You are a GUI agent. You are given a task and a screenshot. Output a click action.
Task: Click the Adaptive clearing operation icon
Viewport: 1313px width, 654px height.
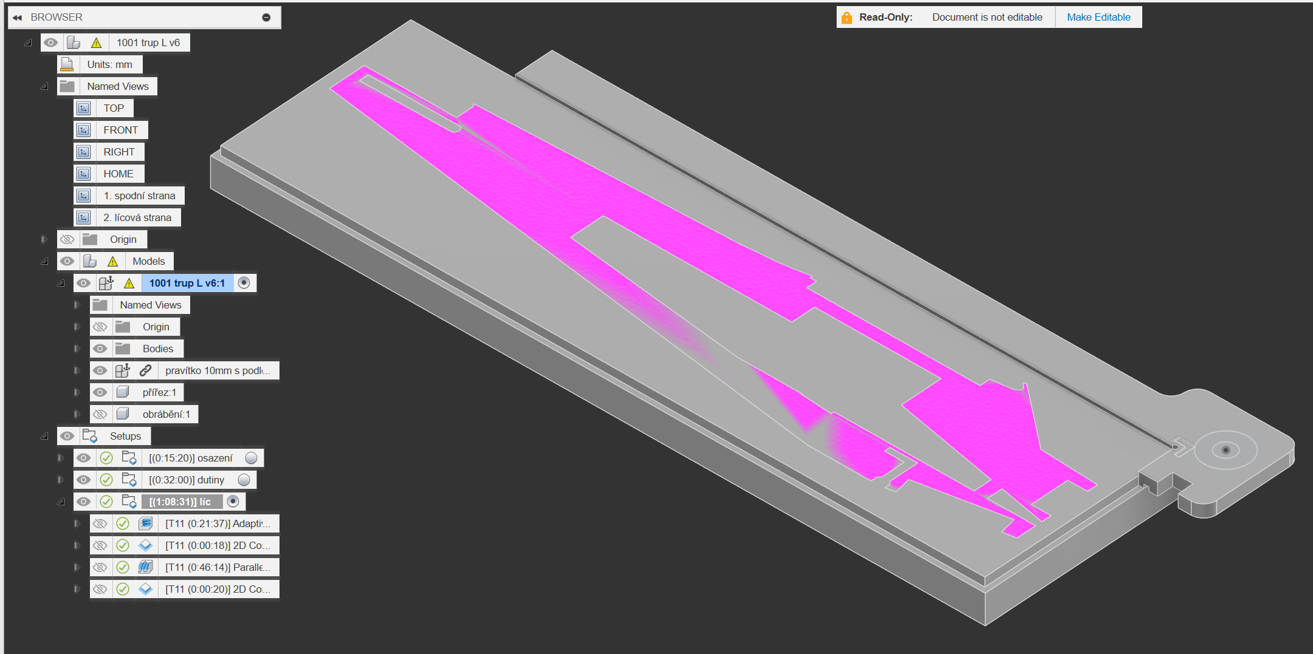tap(145, 523)
